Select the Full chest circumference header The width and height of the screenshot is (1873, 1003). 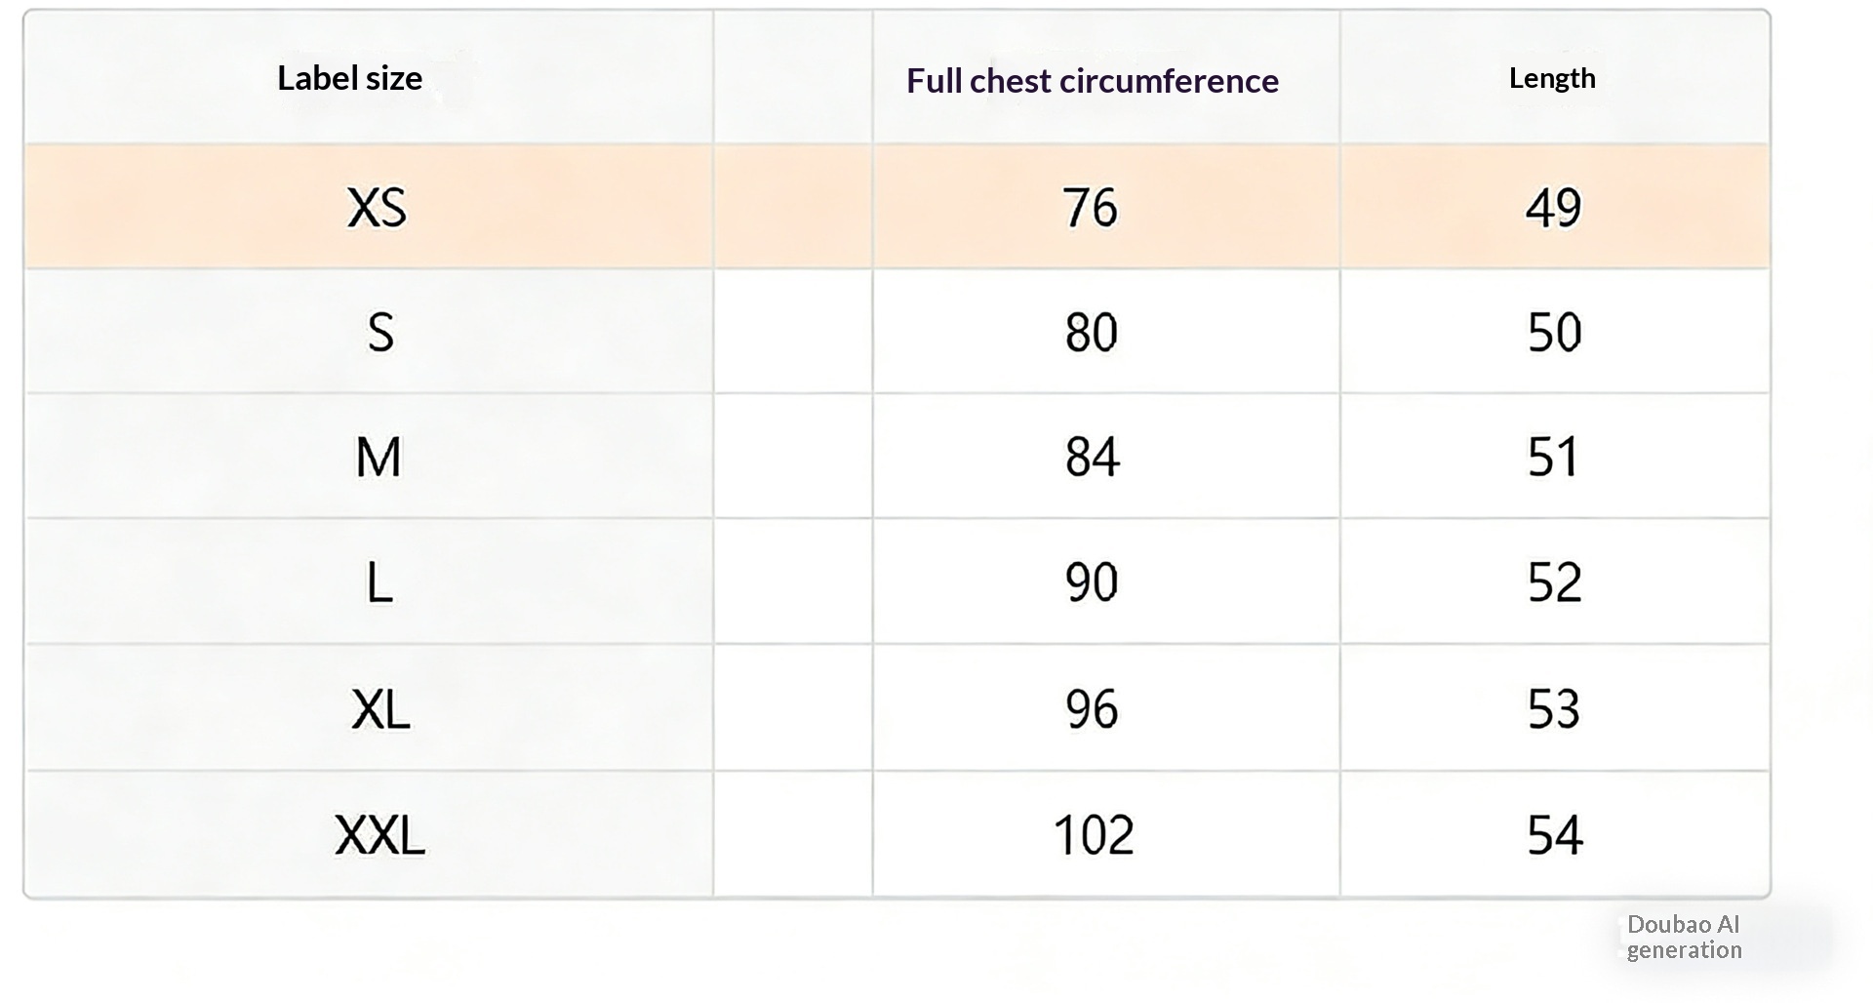tap(1092, 81)
